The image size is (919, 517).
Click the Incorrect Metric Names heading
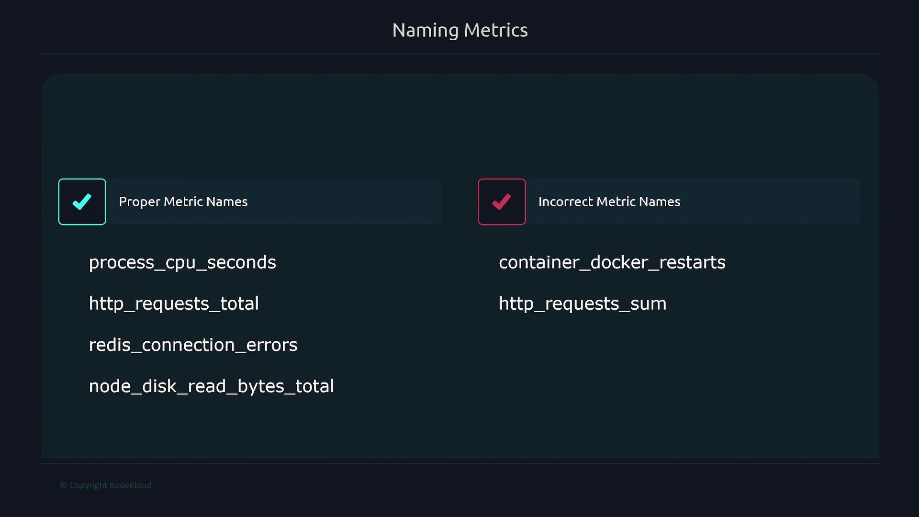pyautogui.click(x=609, y=202)
